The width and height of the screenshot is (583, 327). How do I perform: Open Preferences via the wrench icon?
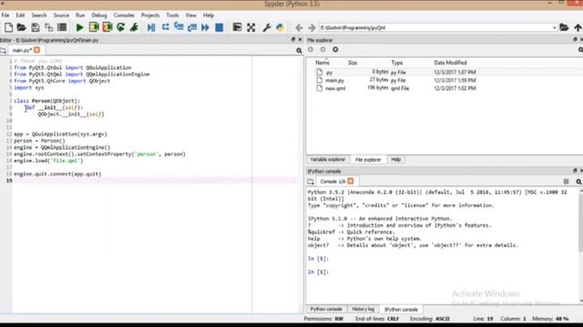point(266,27)
